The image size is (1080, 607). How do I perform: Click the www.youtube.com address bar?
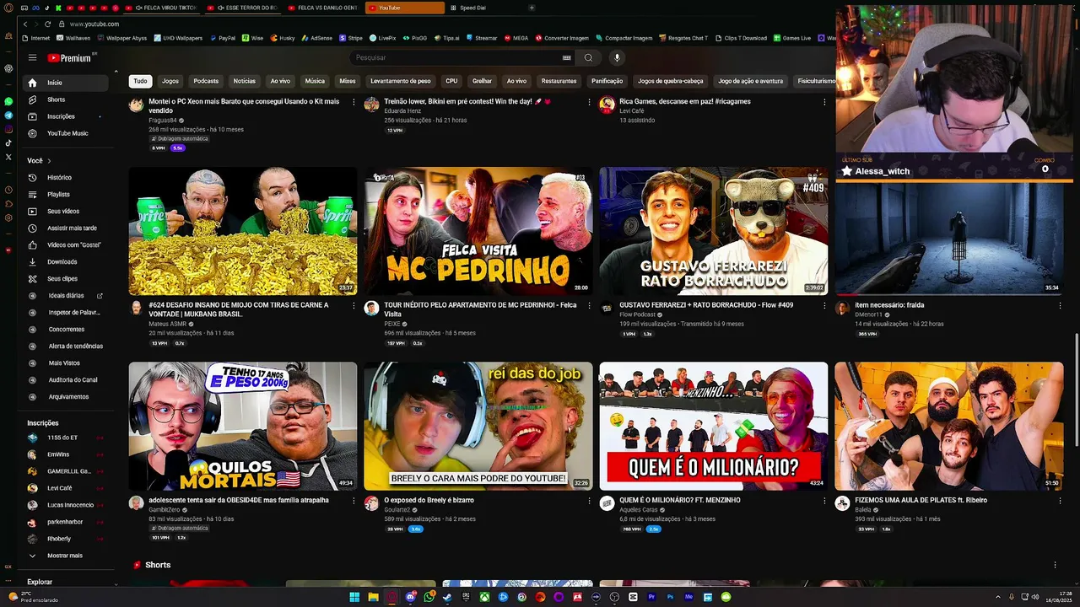(x=94, y=24)
